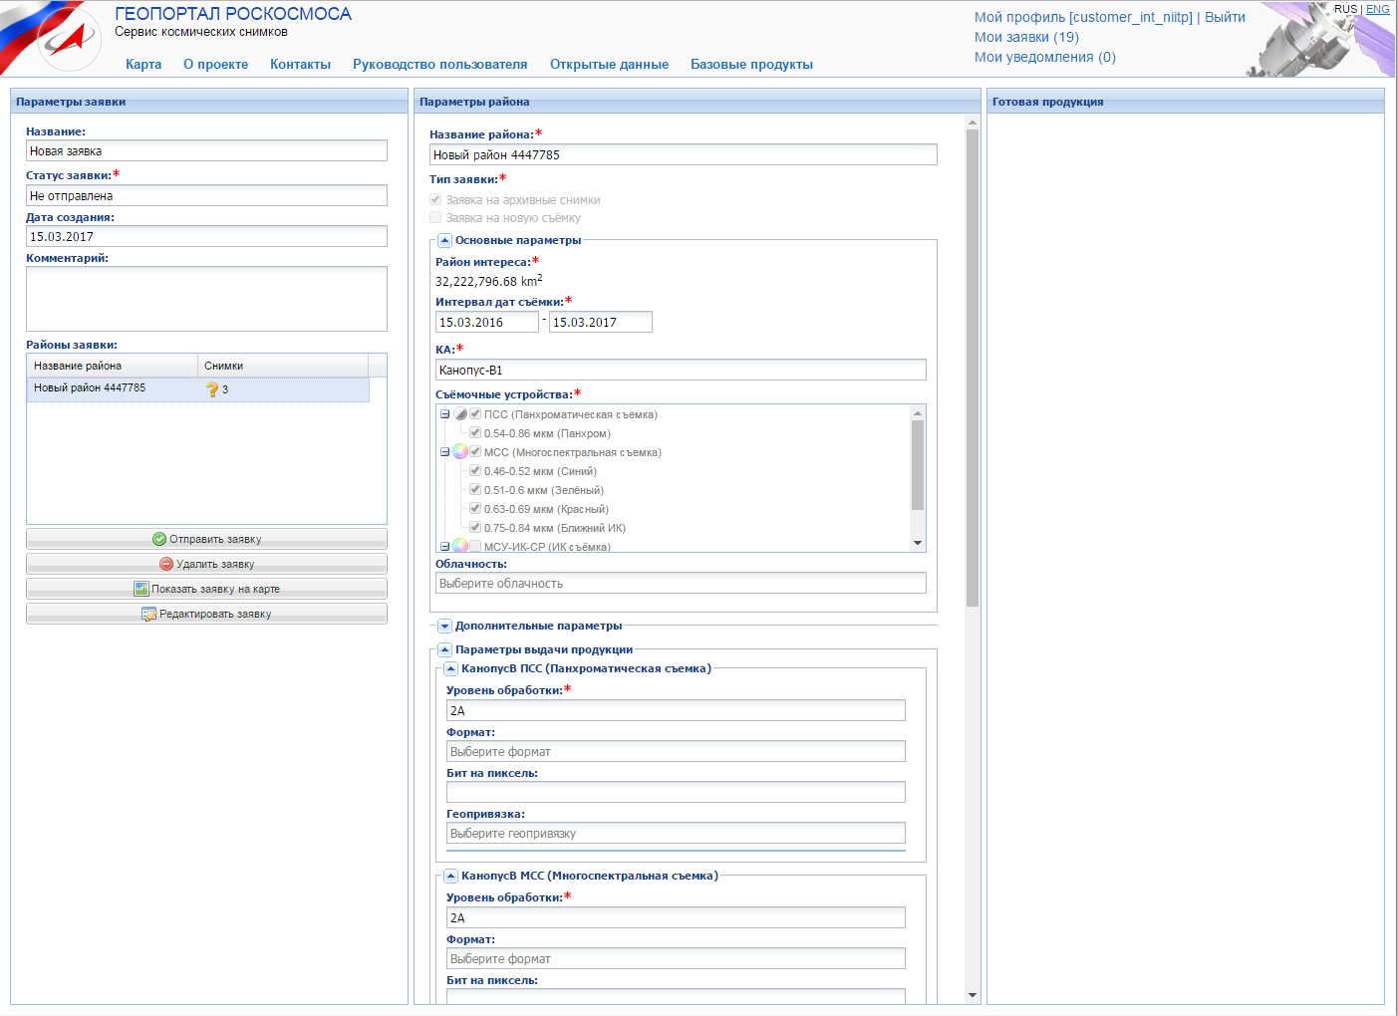Open the Облачность dropdown
Screen dimensions: 1398x1016
coord(681,584)
